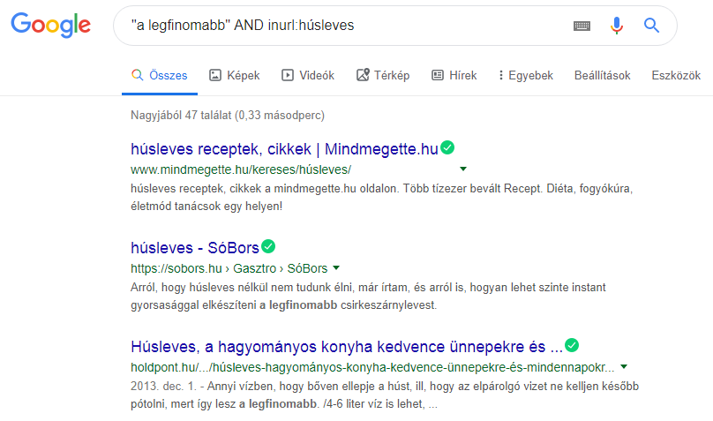Open 'Húsleves, a hagyományos konyha kedvence' result
Viewport: 713px width, 421px height.
click(x=347, y=347)
